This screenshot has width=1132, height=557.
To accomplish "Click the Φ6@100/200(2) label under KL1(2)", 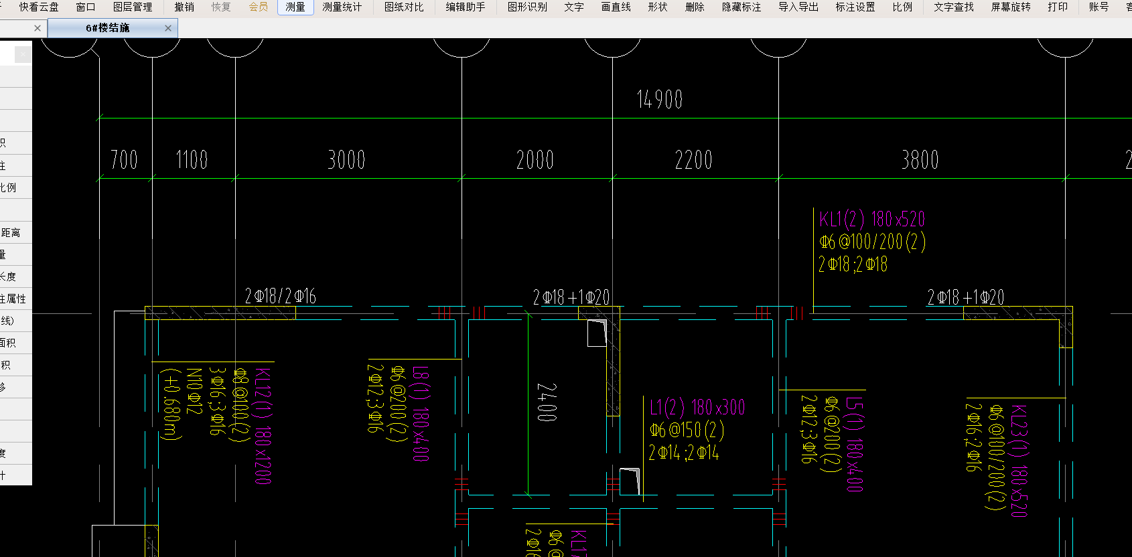I will click(x=872, y=242).
